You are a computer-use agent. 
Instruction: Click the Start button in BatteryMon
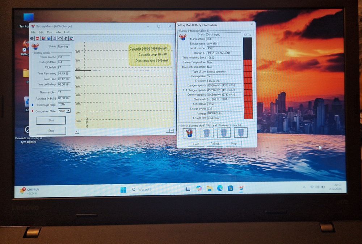(51, 120)
